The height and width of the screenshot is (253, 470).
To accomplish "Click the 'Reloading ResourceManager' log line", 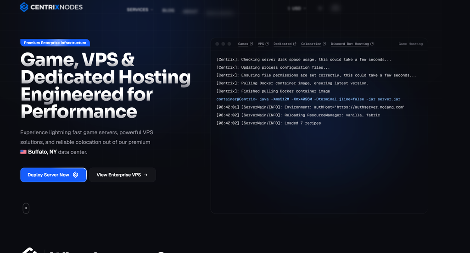I will tap(298, 115).
